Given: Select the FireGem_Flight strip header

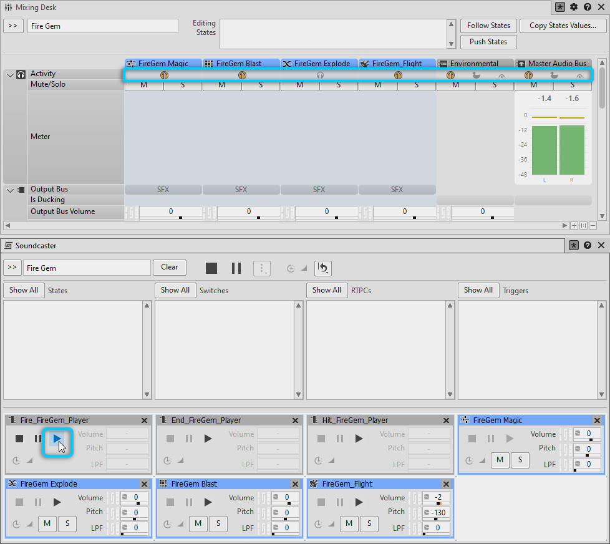Looking at the screenshot, I should click(x=397, y=63).
